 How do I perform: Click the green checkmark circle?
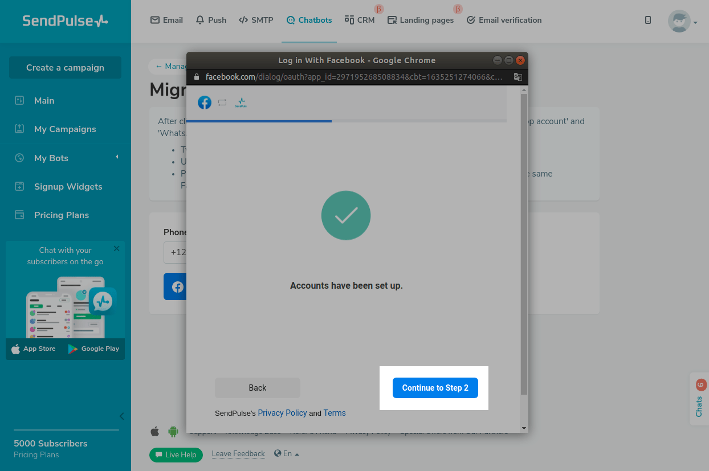point(346,215)
